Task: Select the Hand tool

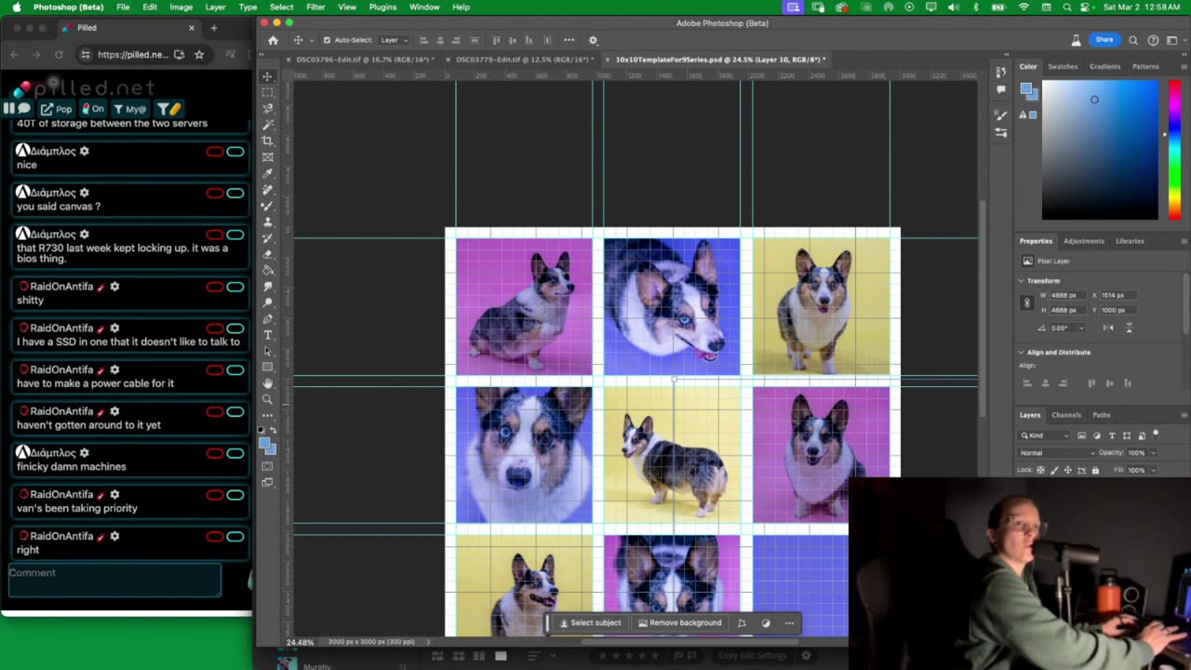Action: [267, 383]
